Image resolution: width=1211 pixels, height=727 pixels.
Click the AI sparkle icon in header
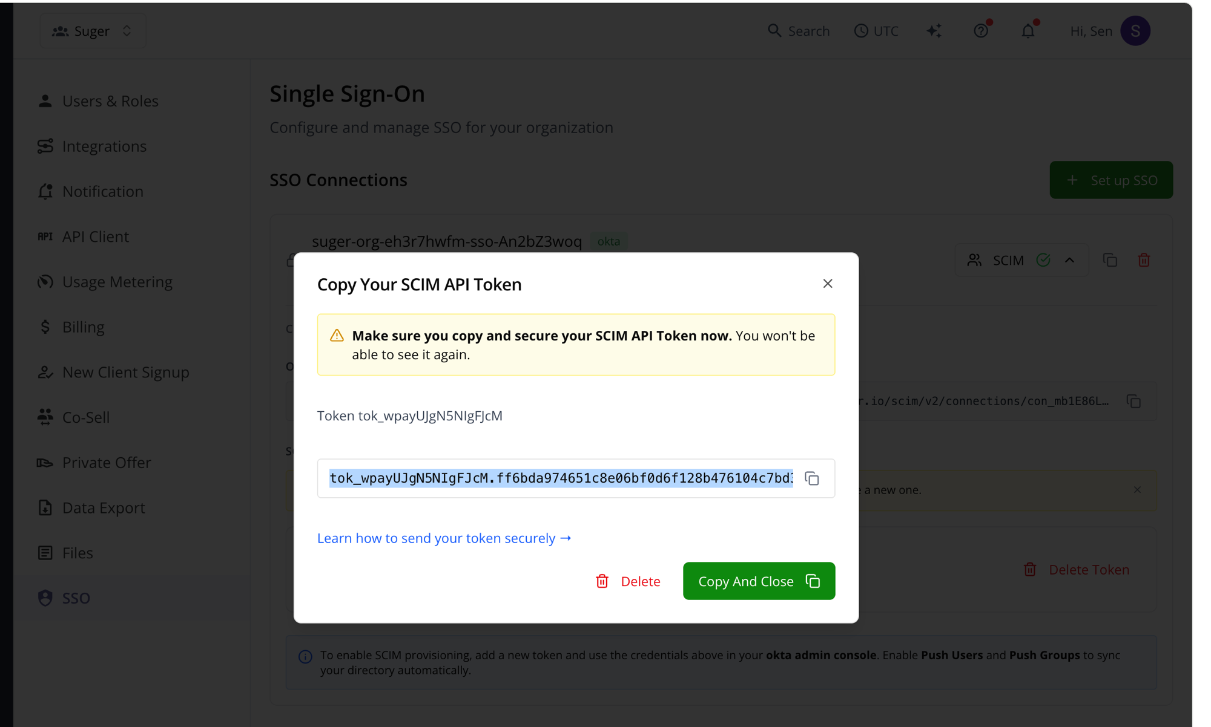pos(934,31)
